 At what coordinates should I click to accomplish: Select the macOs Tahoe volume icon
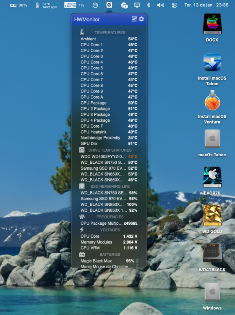(x=212, y=139)
